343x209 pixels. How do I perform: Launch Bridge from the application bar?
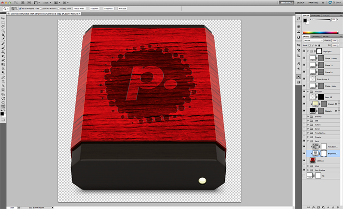(23, 2)
